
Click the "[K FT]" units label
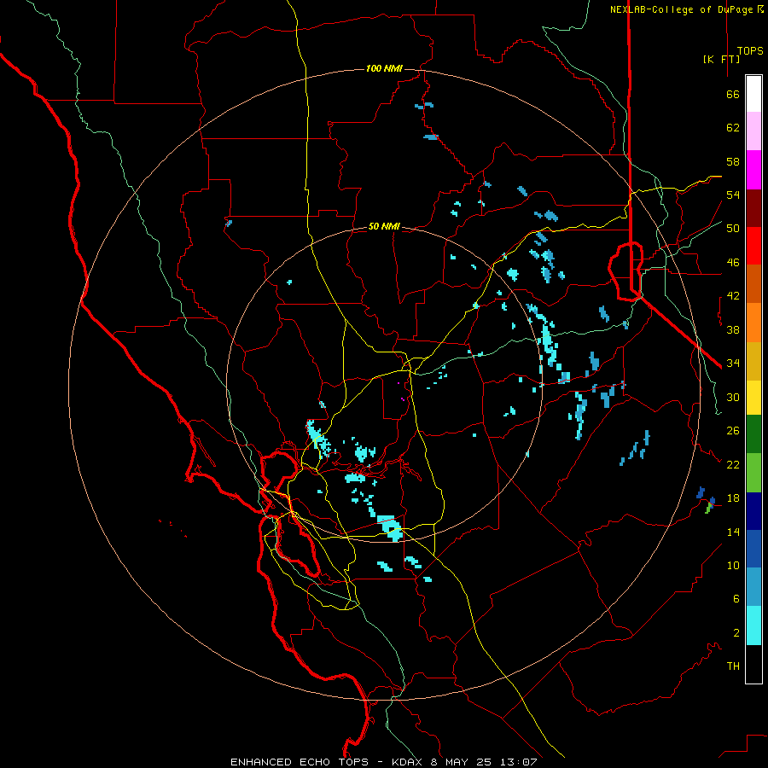click(x=721, y=59)
